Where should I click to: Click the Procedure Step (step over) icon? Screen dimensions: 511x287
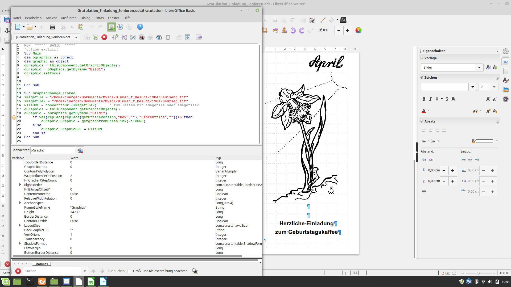115,37
